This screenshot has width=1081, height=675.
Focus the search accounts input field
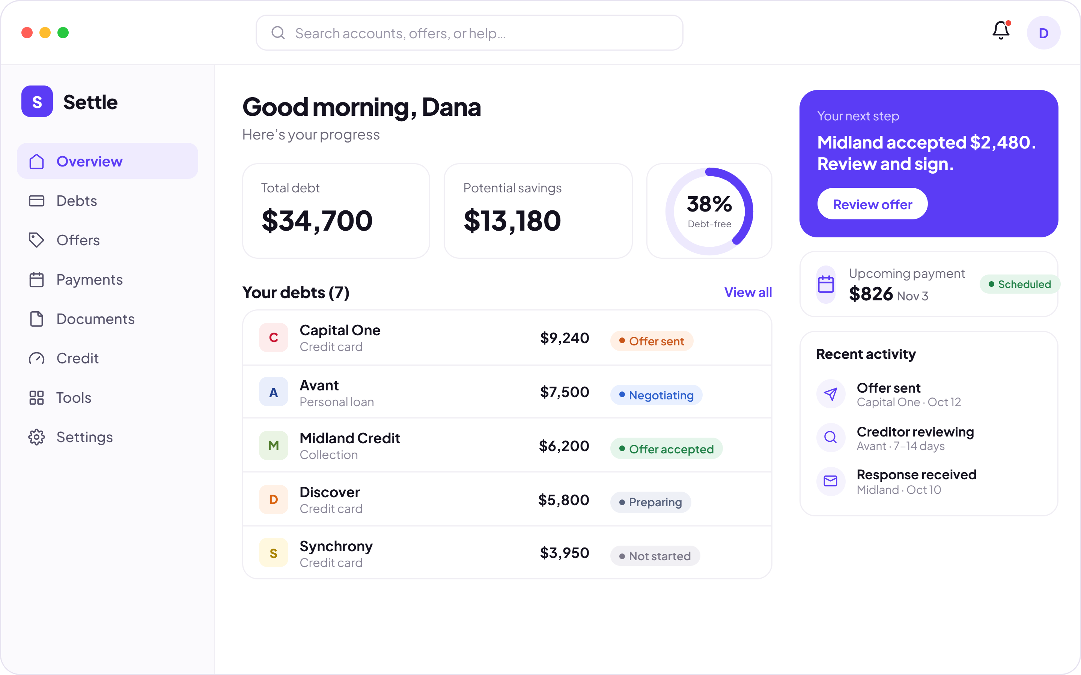470,33
